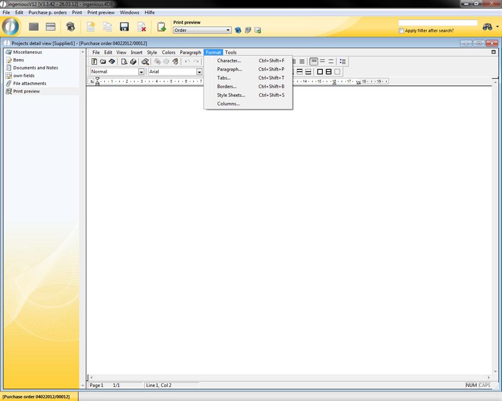
Task: Expand the Normal style dropdown
Action: tap(142, 72)
